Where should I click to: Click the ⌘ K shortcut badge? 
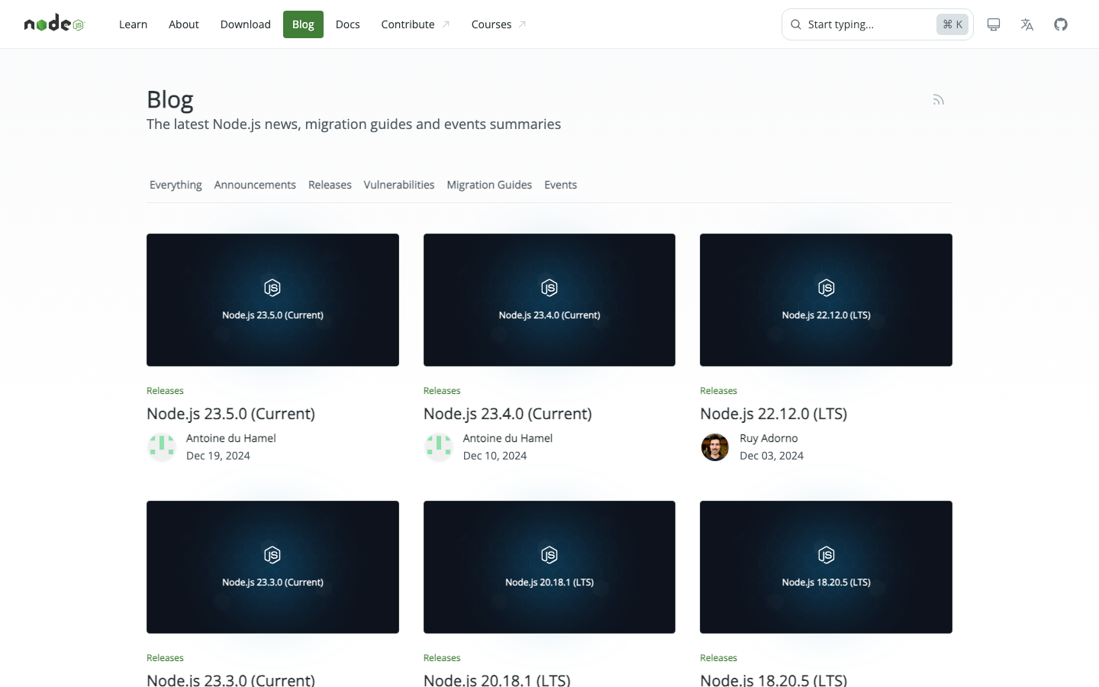952,24
